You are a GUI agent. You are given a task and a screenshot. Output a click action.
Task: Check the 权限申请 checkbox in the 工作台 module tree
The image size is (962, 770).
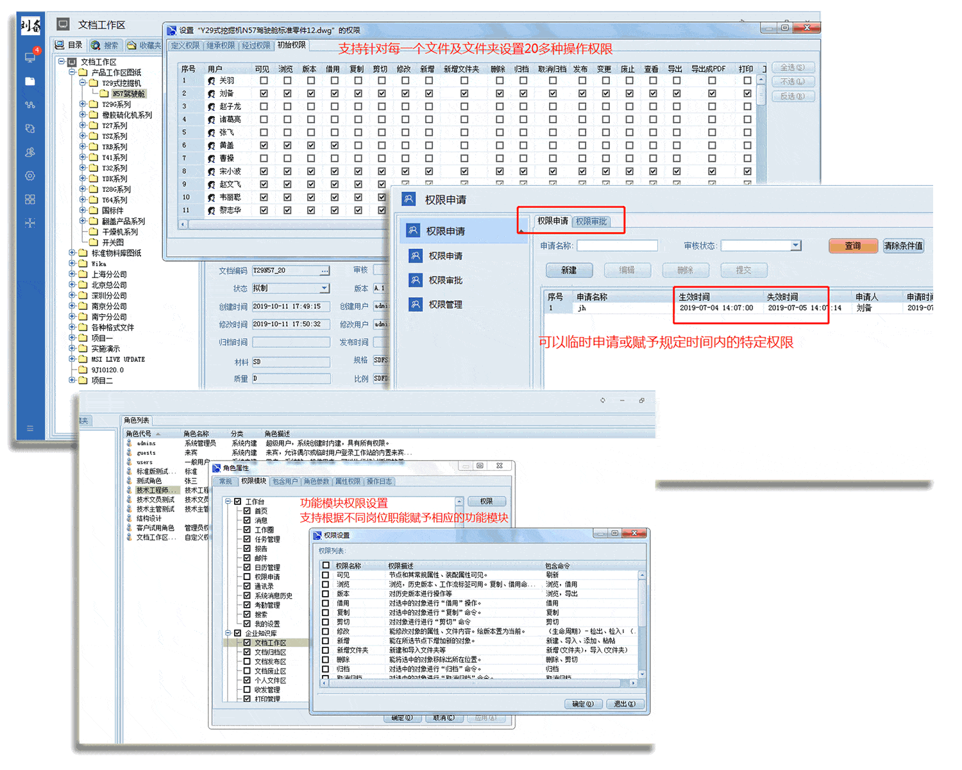(247, 577)
